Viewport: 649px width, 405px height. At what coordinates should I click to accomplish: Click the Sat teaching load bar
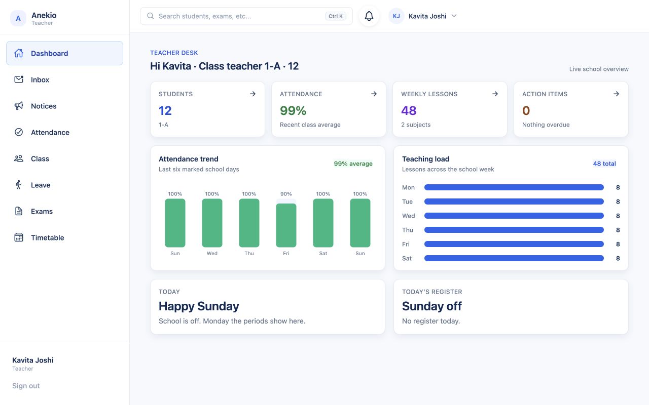click(x=514, y=258)
